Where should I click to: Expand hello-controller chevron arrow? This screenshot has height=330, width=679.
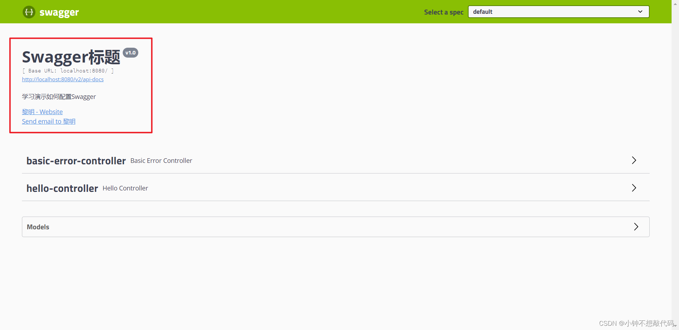coord(634,188)
